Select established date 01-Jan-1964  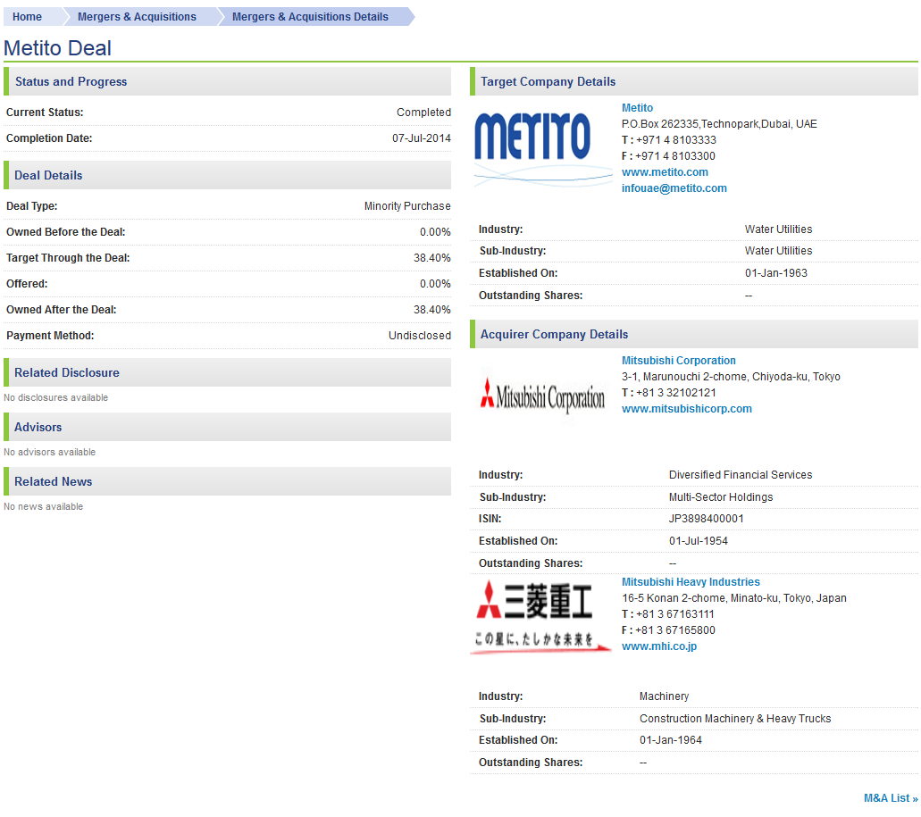[x=671, y=741]
